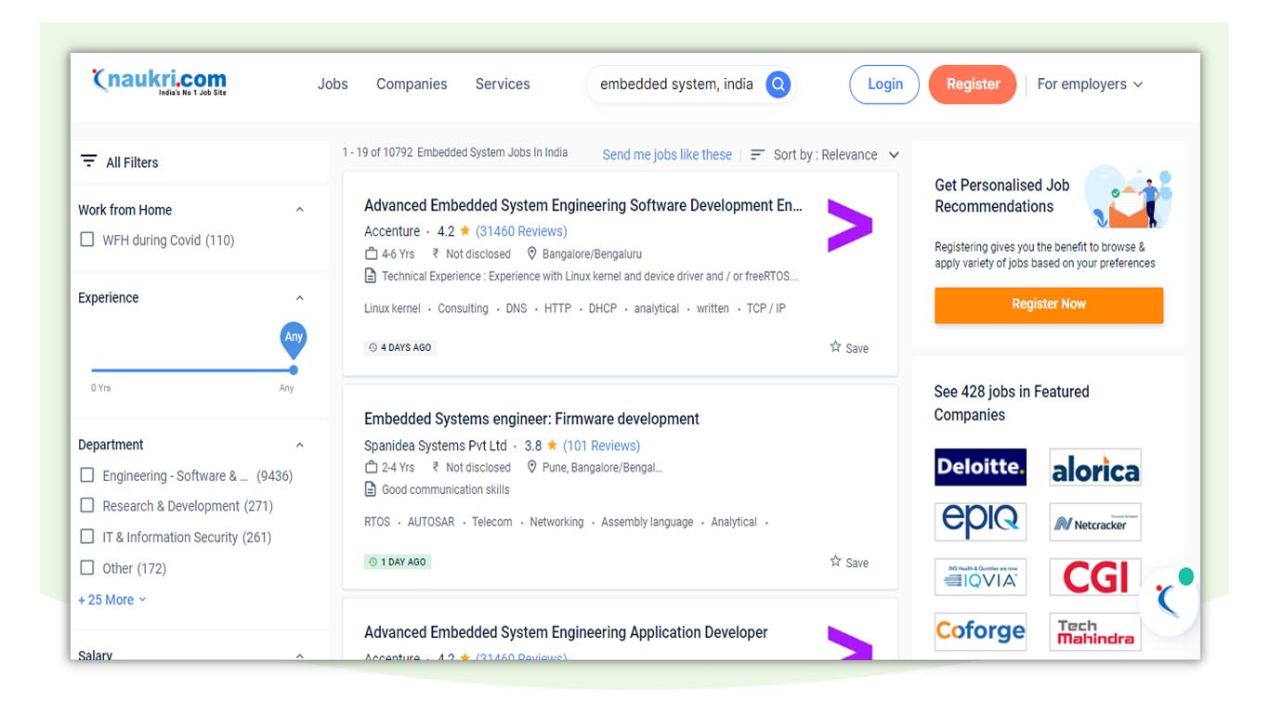This screenshot has height=713, width=1269.
Task: Open the alorica featured company logo
Action: click(x=1095, y=467)
